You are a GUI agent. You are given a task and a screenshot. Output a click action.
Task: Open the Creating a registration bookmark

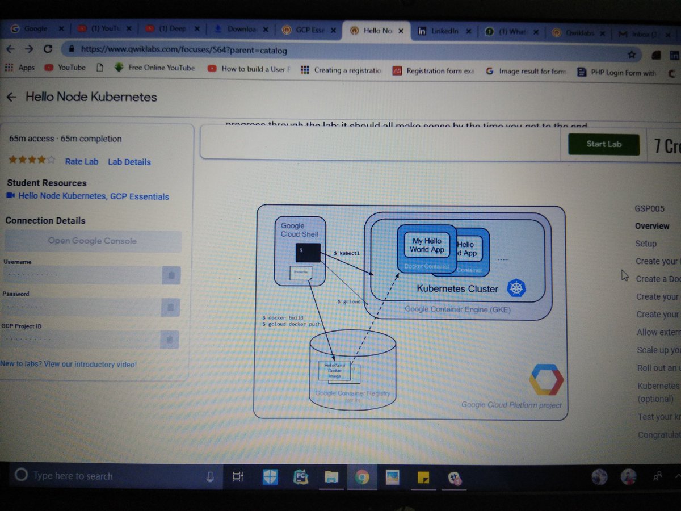[x=342, y=70]
